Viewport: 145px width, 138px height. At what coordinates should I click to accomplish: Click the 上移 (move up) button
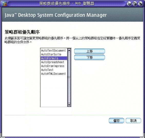pyautogui.click(x=90, y=51)
